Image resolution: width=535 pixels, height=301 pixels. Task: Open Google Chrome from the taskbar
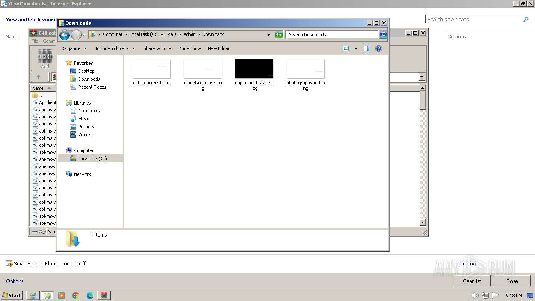point(76,296)
